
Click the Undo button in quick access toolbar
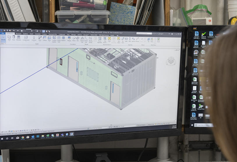click(x=14, y=31)
